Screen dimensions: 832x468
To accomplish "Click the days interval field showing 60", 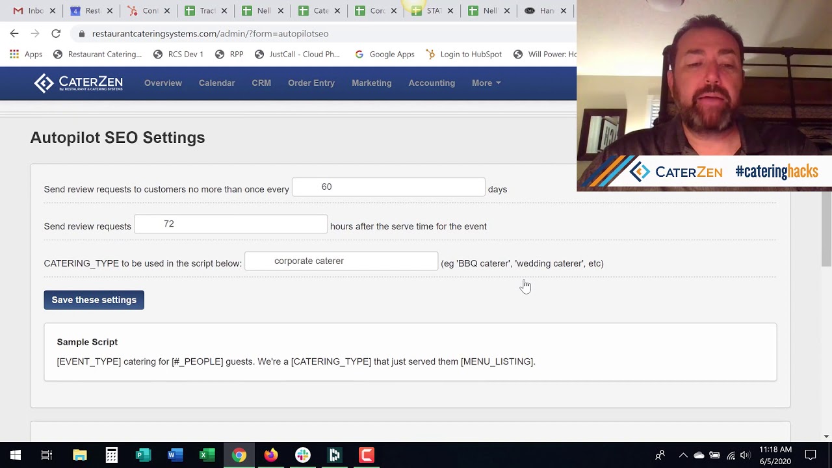I will 389,187.
